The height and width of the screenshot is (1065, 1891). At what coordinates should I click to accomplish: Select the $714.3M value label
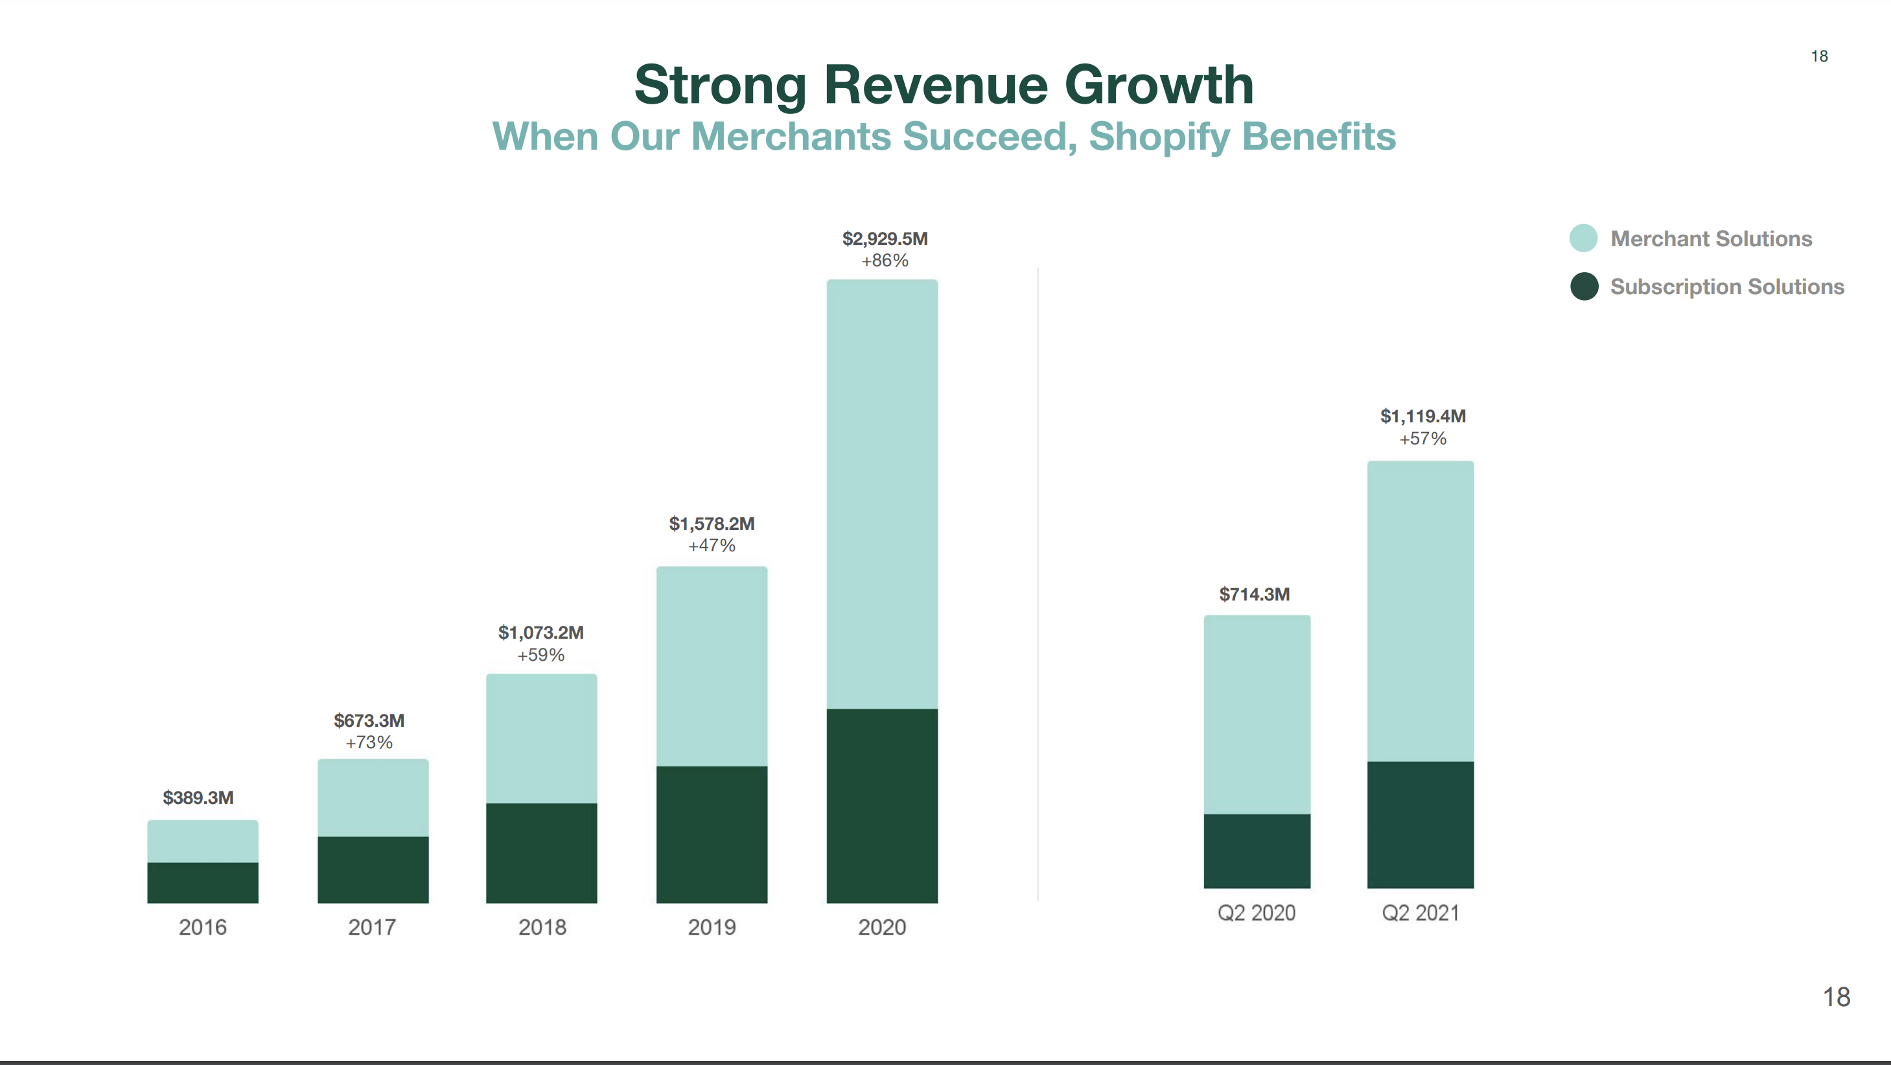1255,595
